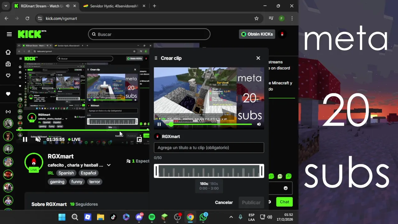Jump to LIVE indicator in stream player
The height and width of the screenshot is (224, 398).
(74, 139)
